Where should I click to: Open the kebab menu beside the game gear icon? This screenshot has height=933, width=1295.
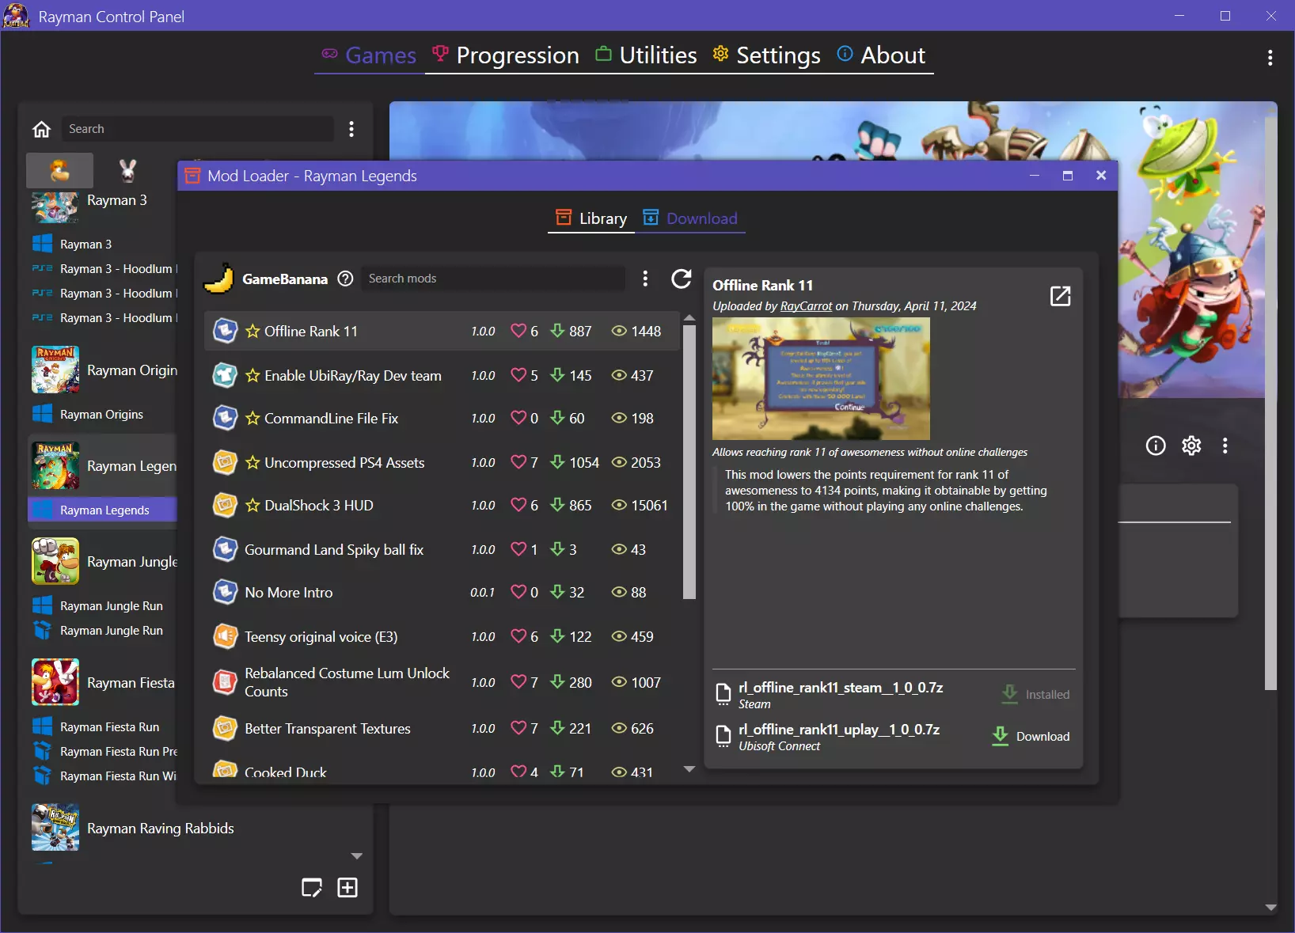point(1225,446)
